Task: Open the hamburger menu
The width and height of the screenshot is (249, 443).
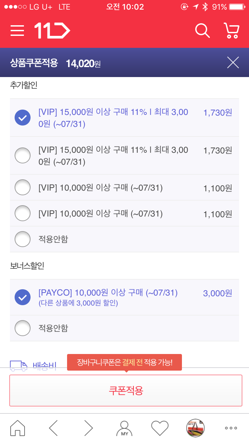Action: click(17, 31)
